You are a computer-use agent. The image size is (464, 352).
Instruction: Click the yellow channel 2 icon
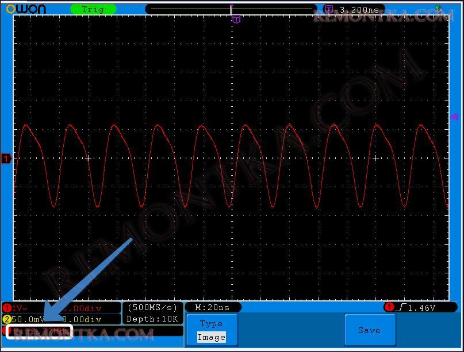(7, 319)
